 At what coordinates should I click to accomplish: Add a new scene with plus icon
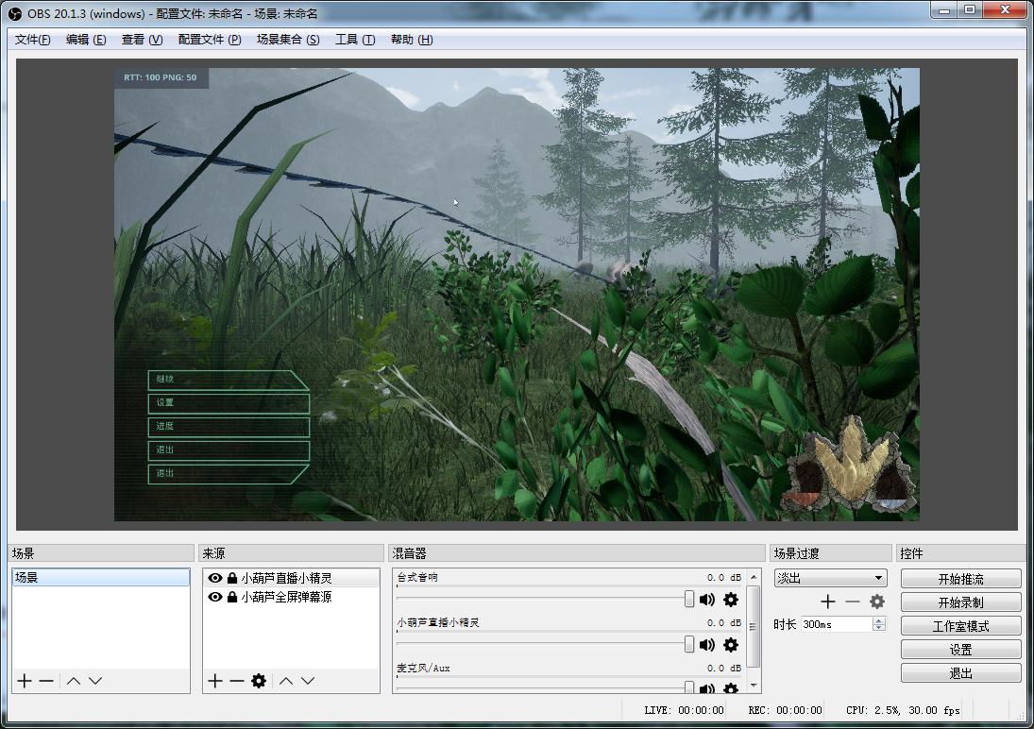click(25, 681)
